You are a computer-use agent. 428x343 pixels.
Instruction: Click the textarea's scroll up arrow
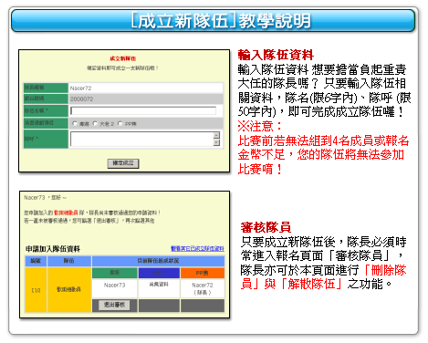pos(216,135)
